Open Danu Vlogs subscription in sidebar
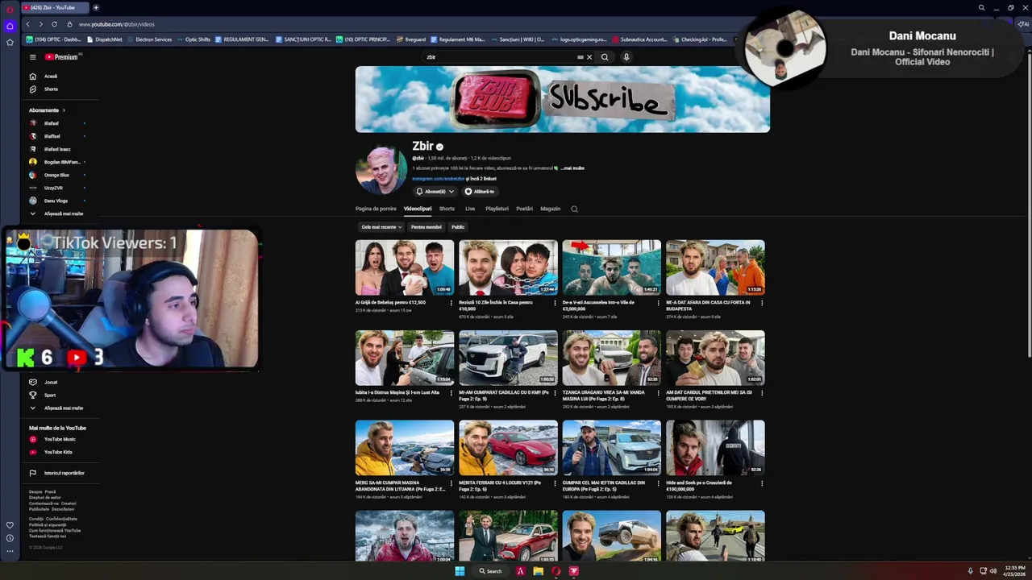 pos(55,201)
